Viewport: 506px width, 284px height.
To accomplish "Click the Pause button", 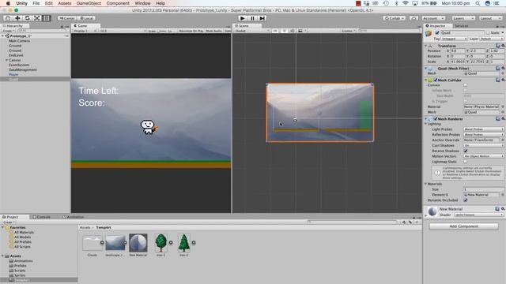I will [252, 18].
